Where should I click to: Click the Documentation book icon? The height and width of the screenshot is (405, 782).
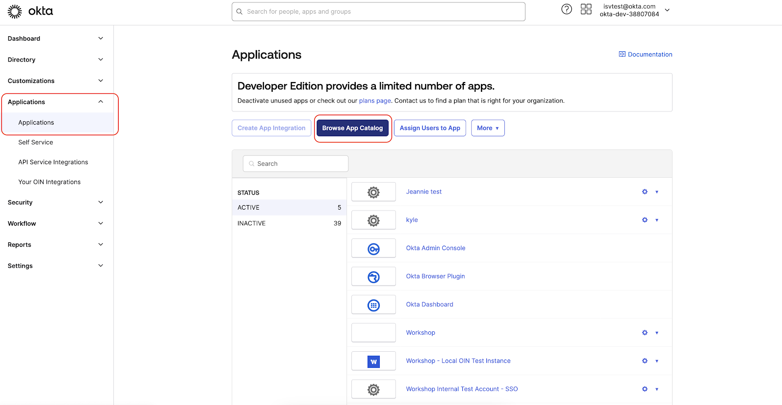[622, 54]
